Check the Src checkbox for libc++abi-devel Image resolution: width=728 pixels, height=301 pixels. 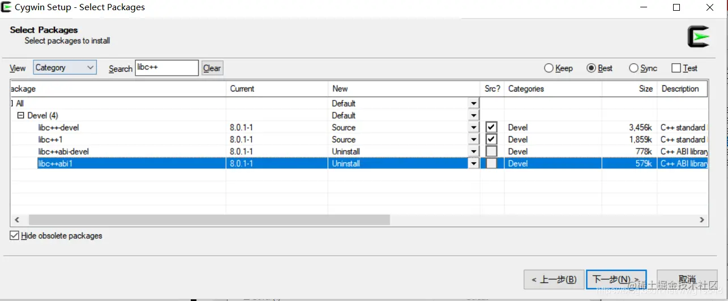491,151
